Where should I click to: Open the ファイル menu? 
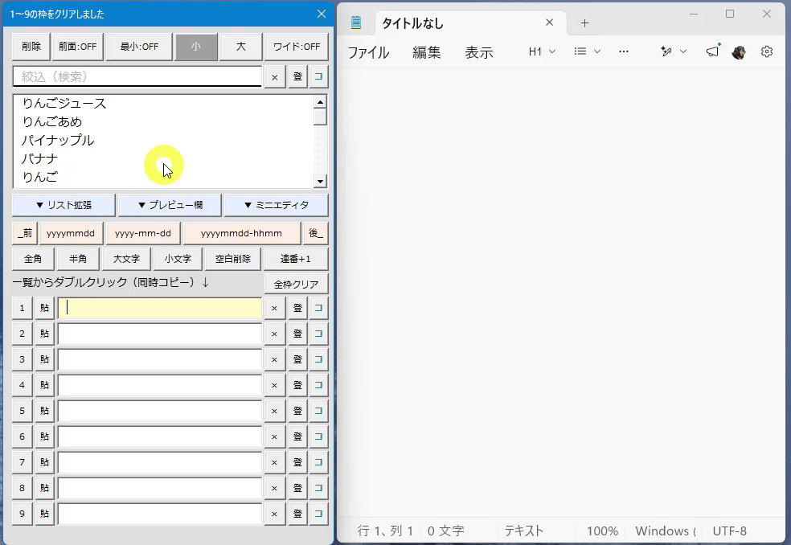[369, 52]
